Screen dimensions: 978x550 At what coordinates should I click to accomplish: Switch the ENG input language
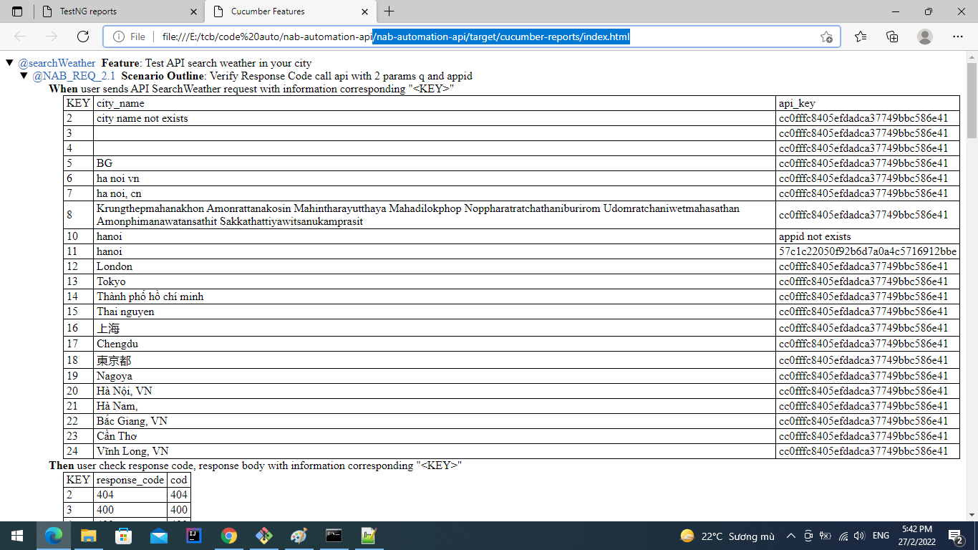[881, 536]
